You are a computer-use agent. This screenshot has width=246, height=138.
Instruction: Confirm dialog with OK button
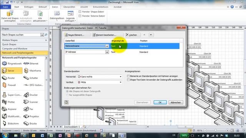160,102
